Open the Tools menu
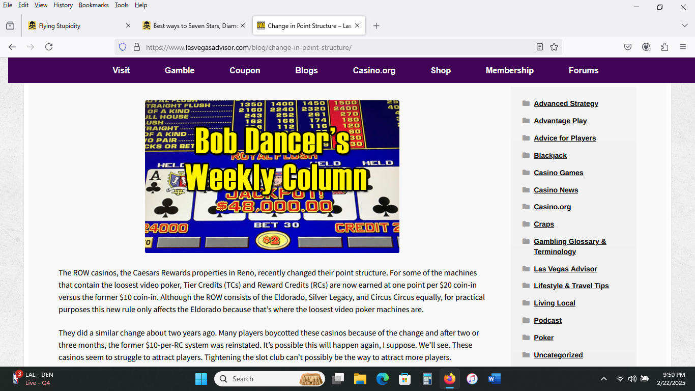This screenshot has height=391, width=695. (122, 5)
